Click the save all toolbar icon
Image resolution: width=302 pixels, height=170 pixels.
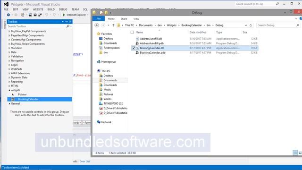(x=40, y=15)
